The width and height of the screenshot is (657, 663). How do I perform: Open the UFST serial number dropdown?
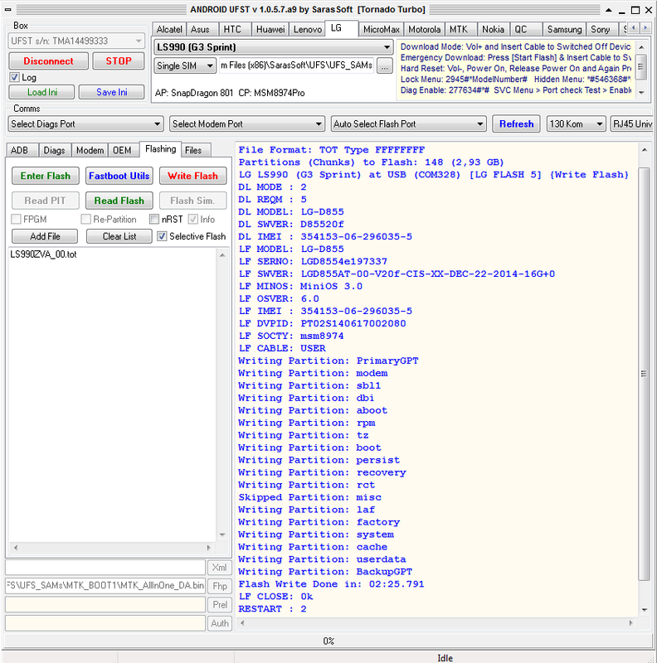pos(76,41)
